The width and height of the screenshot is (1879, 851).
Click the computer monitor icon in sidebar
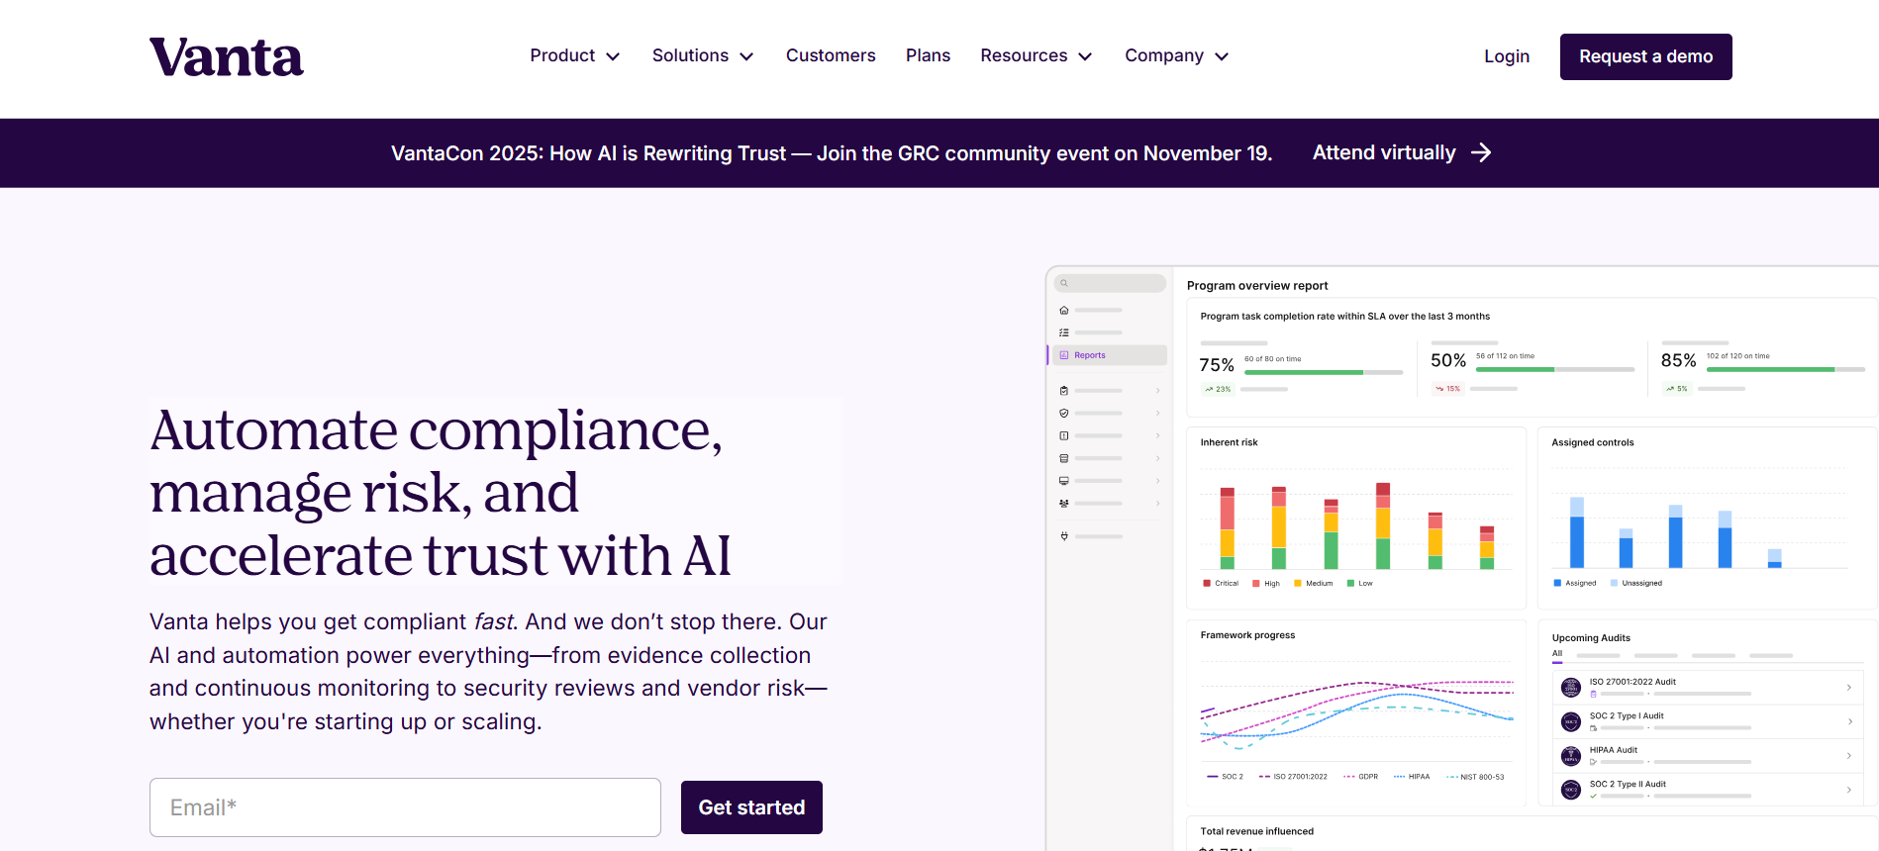[x=1064, y=481]
